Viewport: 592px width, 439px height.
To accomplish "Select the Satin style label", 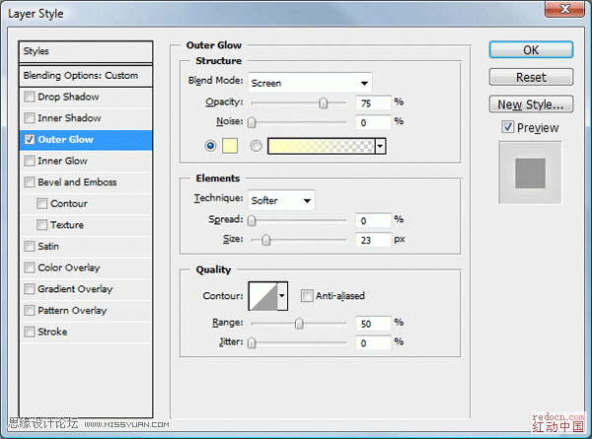I will (48, 247).
